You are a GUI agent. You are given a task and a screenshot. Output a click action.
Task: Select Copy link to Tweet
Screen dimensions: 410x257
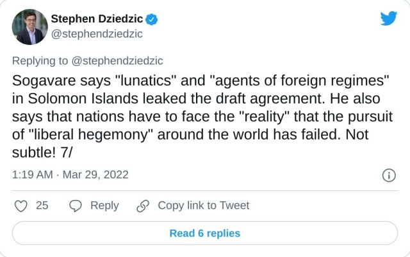point(203,206)
